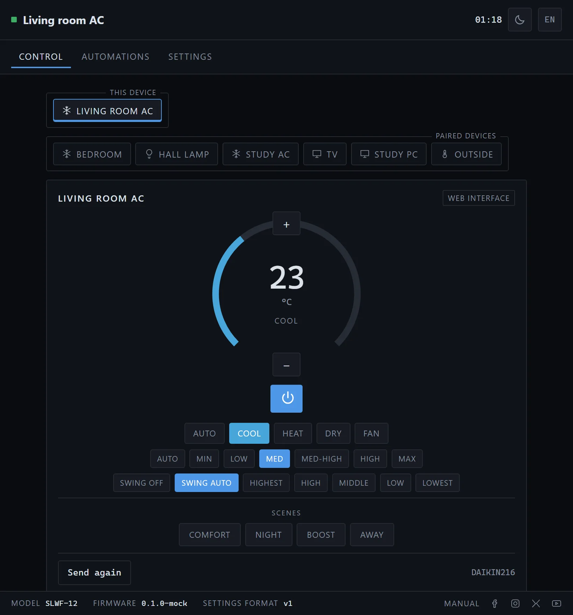573x615 pixels.
Task: Enable Swing Auto
Action: (206, 483)
